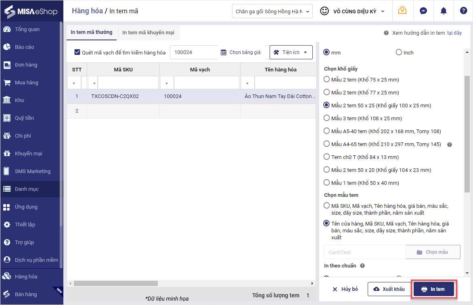Image resolution: width=473 pixels, height=305 pixels.
Task: Click the lightbulb map icon in header
Action: [402, 11]
